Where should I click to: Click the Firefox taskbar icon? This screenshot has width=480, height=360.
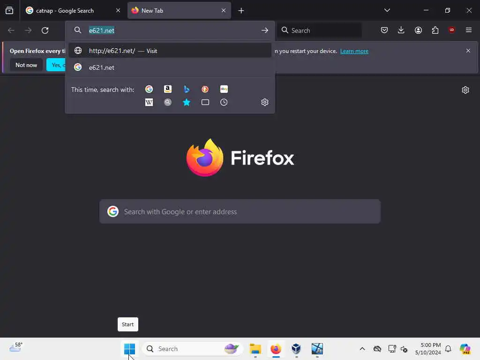pyautogui.click(x=276, y=349)
